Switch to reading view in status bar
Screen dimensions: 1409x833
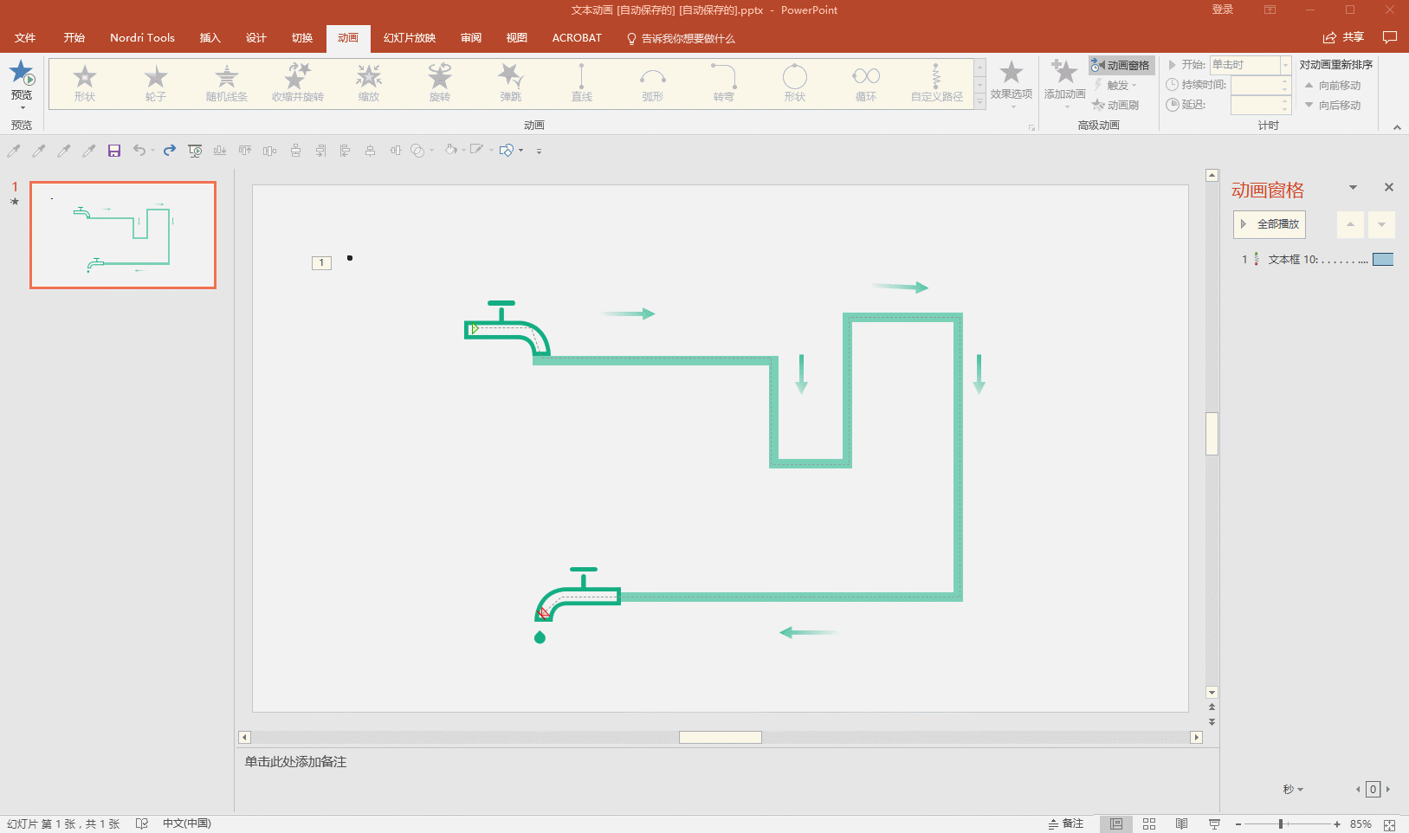click(1181, 823)
